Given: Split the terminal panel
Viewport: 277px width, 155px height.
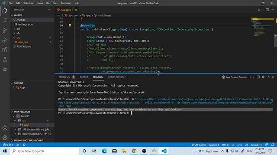Looking at the screenshot, I should click(258, 77).
